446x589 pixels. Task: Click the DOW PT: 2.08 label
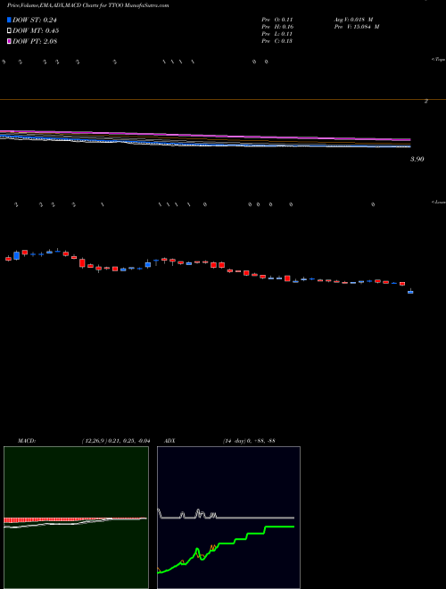coord(35,41)
